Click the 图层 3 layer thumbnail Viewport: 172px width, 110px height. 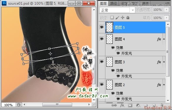109,62
